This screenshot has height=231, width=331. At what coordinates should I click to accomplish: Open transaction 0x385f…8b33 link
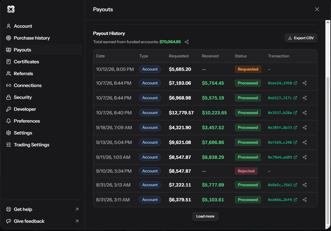[282, 128]
